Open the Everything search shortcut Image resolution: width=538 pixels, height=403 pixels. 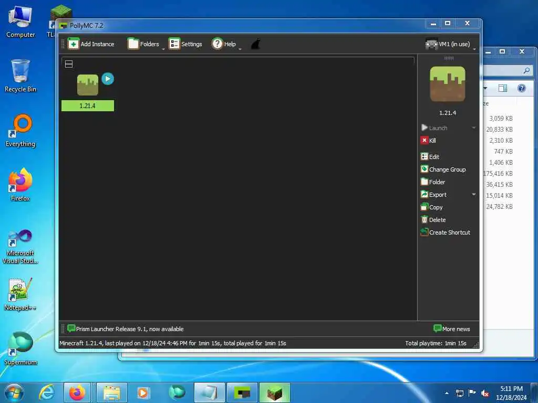click(x=20, y=131)
